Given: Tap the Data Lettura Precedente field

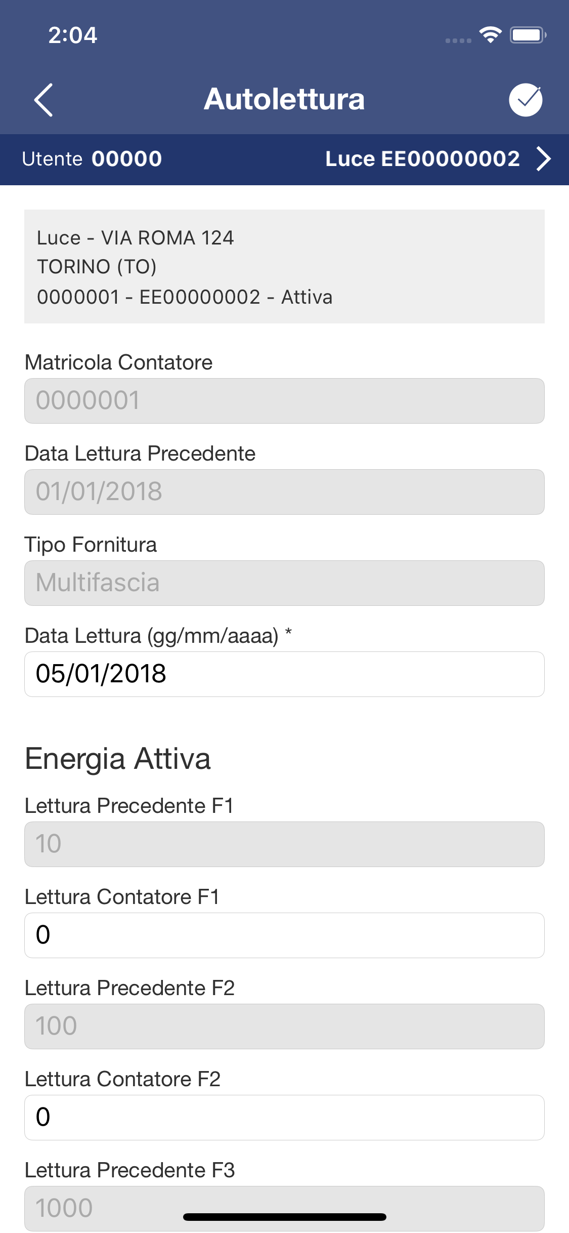Looking at the screenshot, I should click(x=284, y=492).
